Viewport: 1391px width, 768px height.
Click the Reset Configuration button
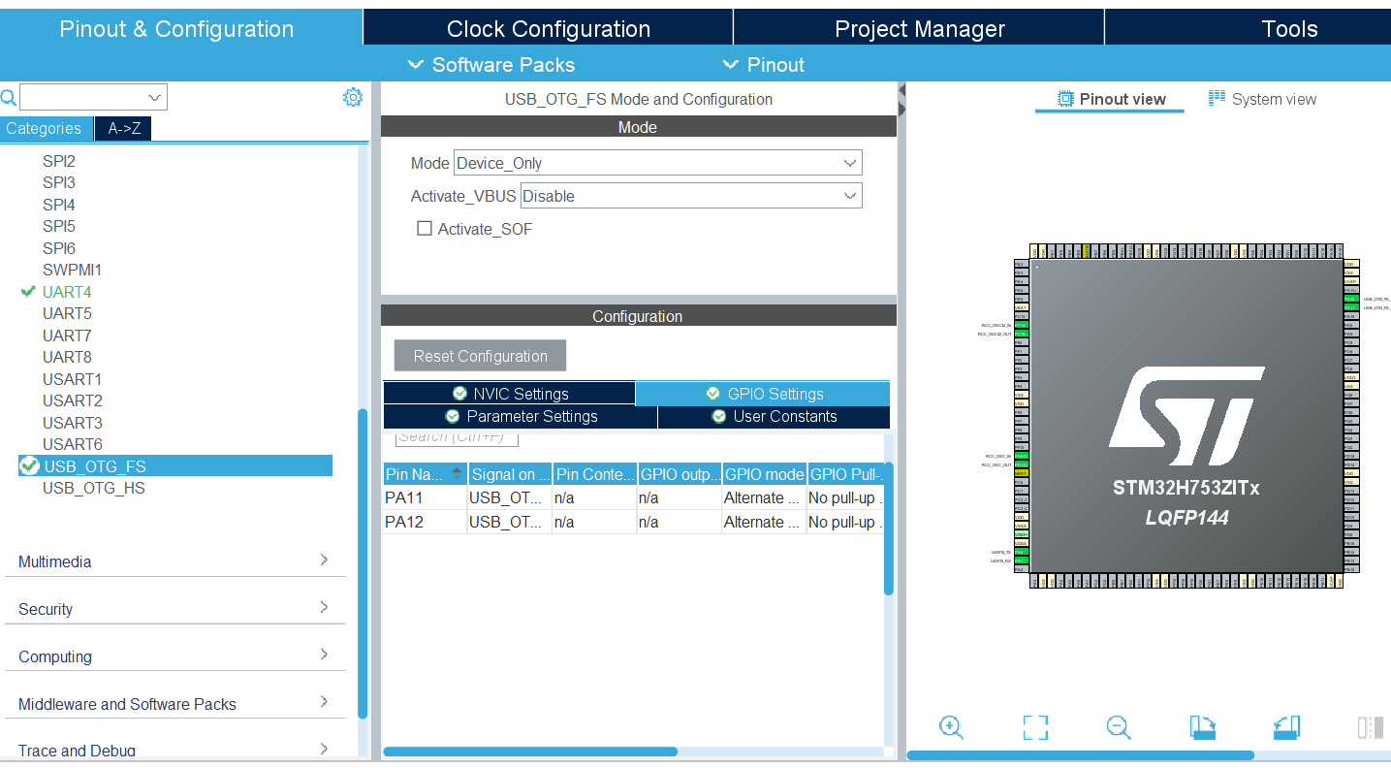click(481, 356)
